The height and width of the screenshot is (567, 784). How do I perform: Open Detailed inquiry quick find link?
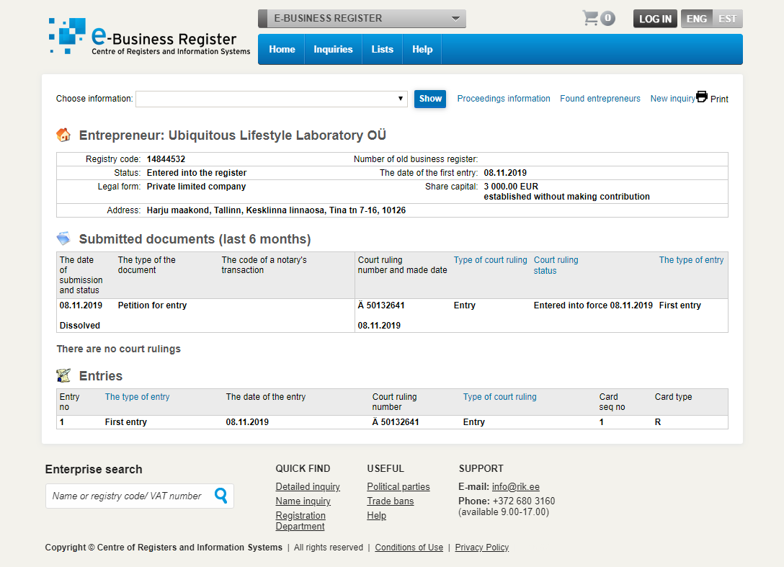point(308,486)
